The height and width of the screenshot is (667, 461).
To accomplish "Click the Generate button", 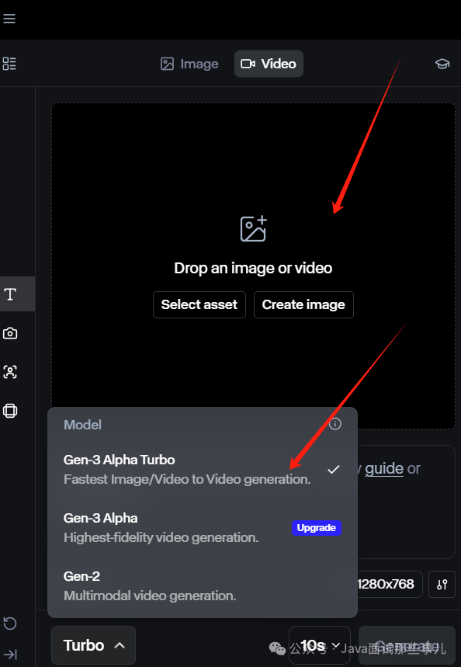I will (x=407, y=645).
